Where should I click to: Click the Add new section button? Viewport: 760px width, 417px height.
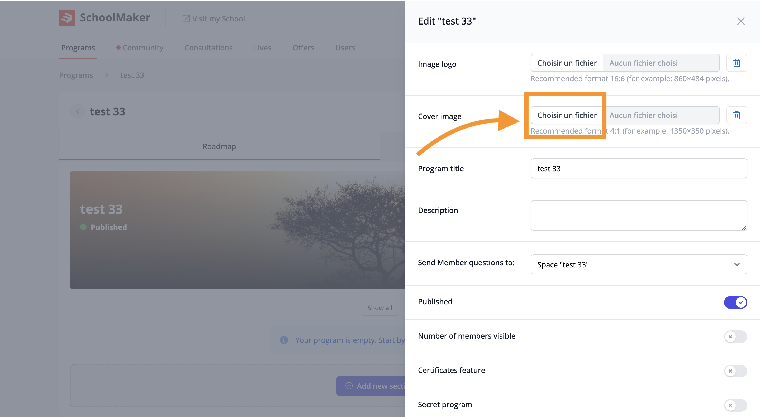tap(371, 386)
